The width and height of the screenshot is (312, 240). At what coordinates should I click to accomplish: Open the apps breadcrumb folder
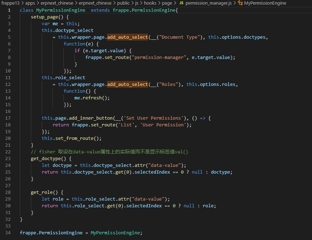[x=30, y=3]
